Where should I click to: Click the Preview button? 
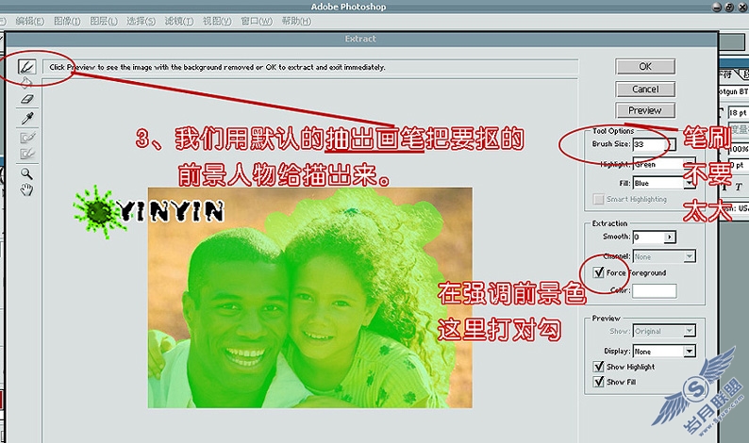click(x=645, y=110)
